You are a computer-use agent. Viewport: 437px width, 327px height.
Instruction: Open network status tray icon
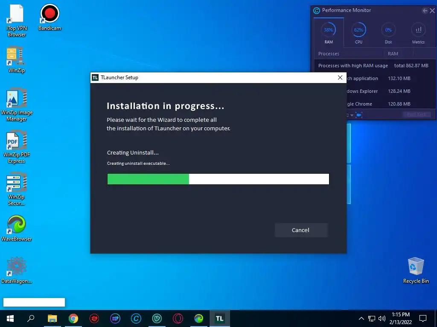(x=372, y=318)
